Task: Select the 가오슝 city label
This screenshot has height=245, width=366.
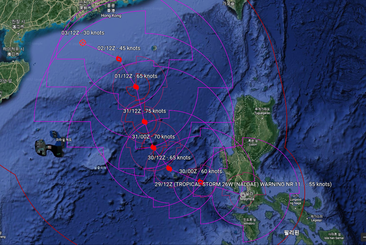Action: point(228,4)
